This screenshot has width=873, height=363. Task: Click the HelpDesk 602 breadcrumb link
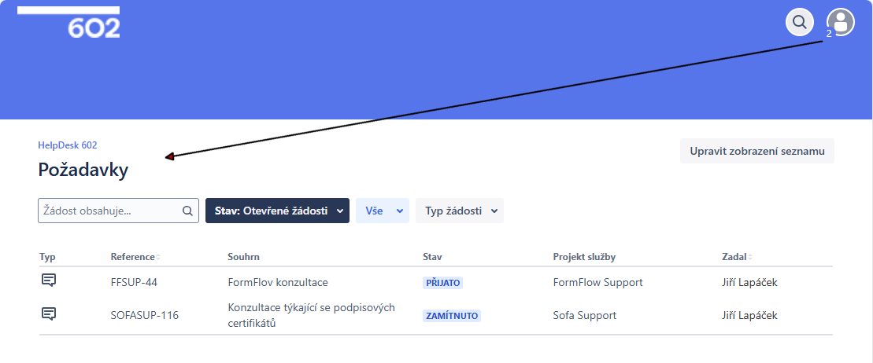68,145
